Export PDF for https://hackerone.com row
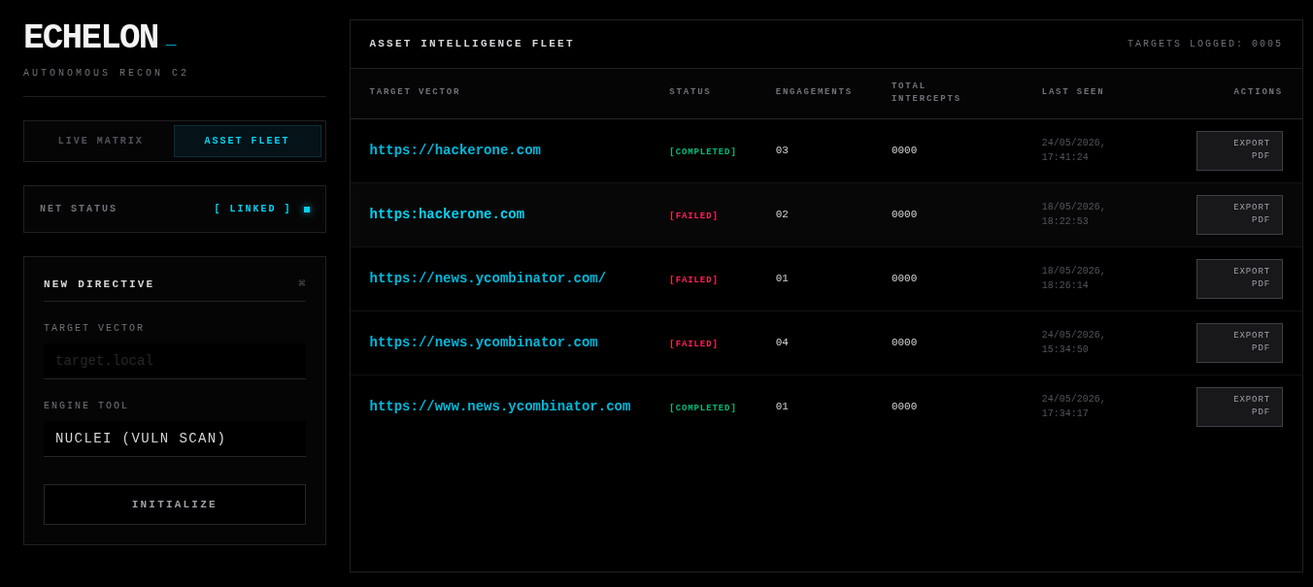The height and width of the screenshot is (587, 1313). (x=1239, y=150)
